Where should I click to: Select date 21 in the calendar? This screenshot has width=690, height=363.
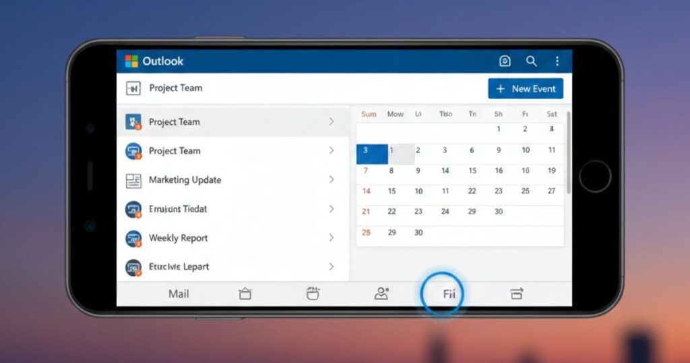tap(366, 211)
